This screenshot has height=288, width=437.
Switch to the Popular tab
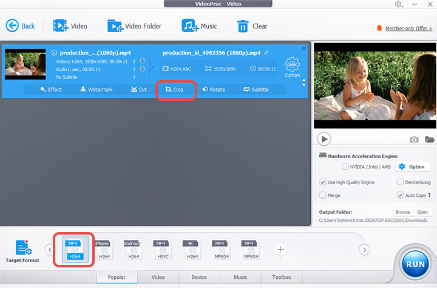point(117,277)
